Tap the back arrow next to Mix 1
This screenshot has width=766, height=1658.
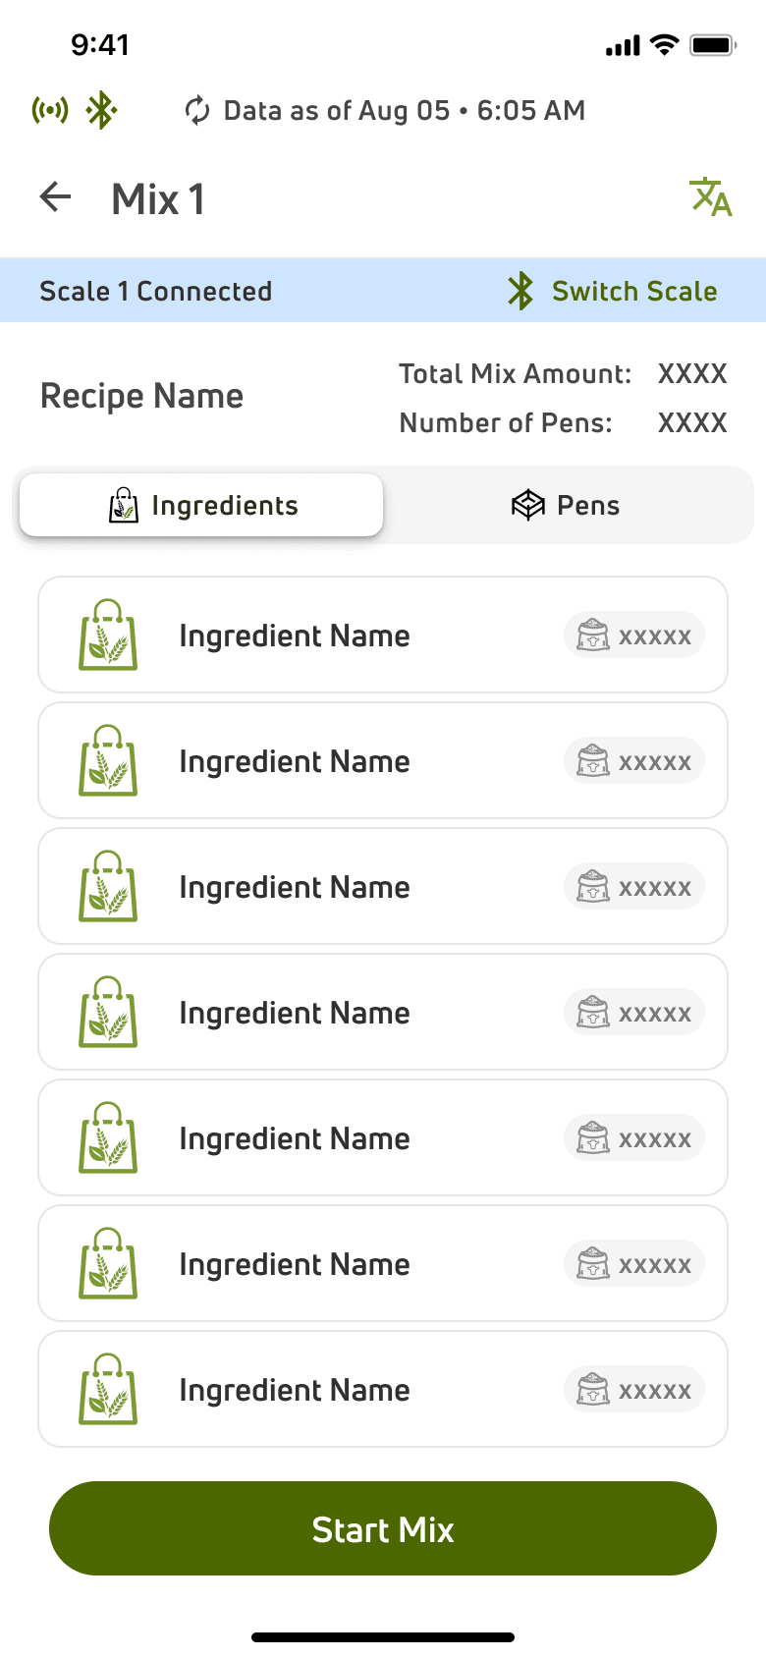click(56, 197)
